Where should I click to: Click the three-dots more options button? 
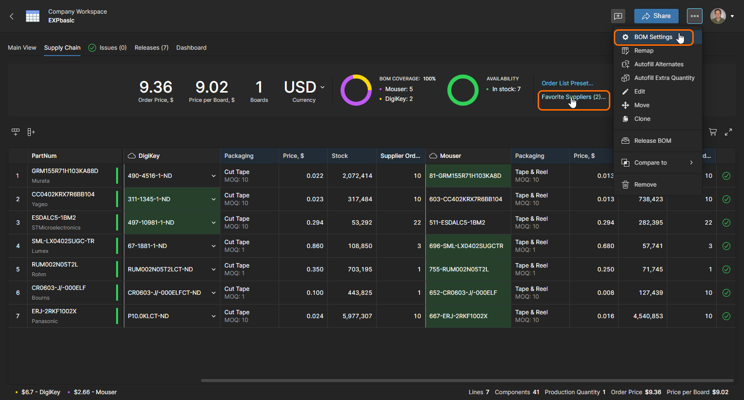pos(694,16)
